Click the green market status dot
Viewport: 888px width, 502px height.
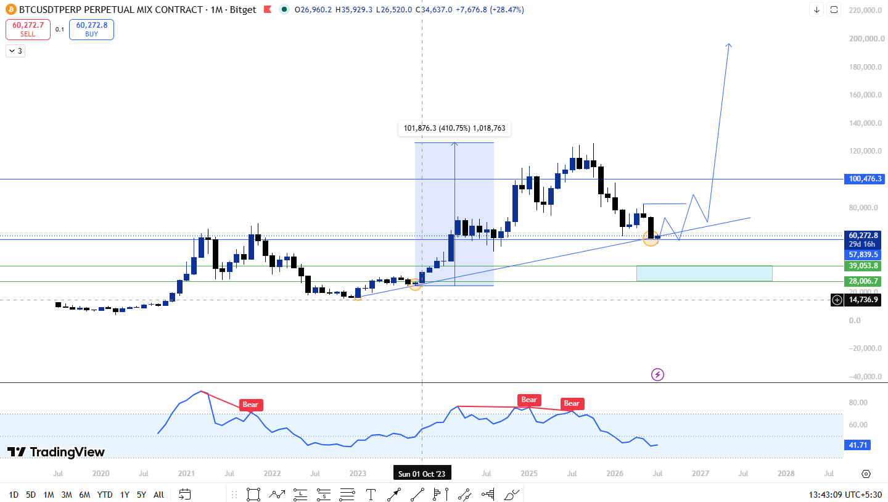point(283,10)
